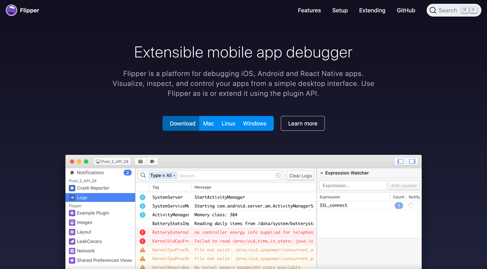Click the Clear Logs button
Viewport: 487px width, 269px height.
click(x=300, y=176)
